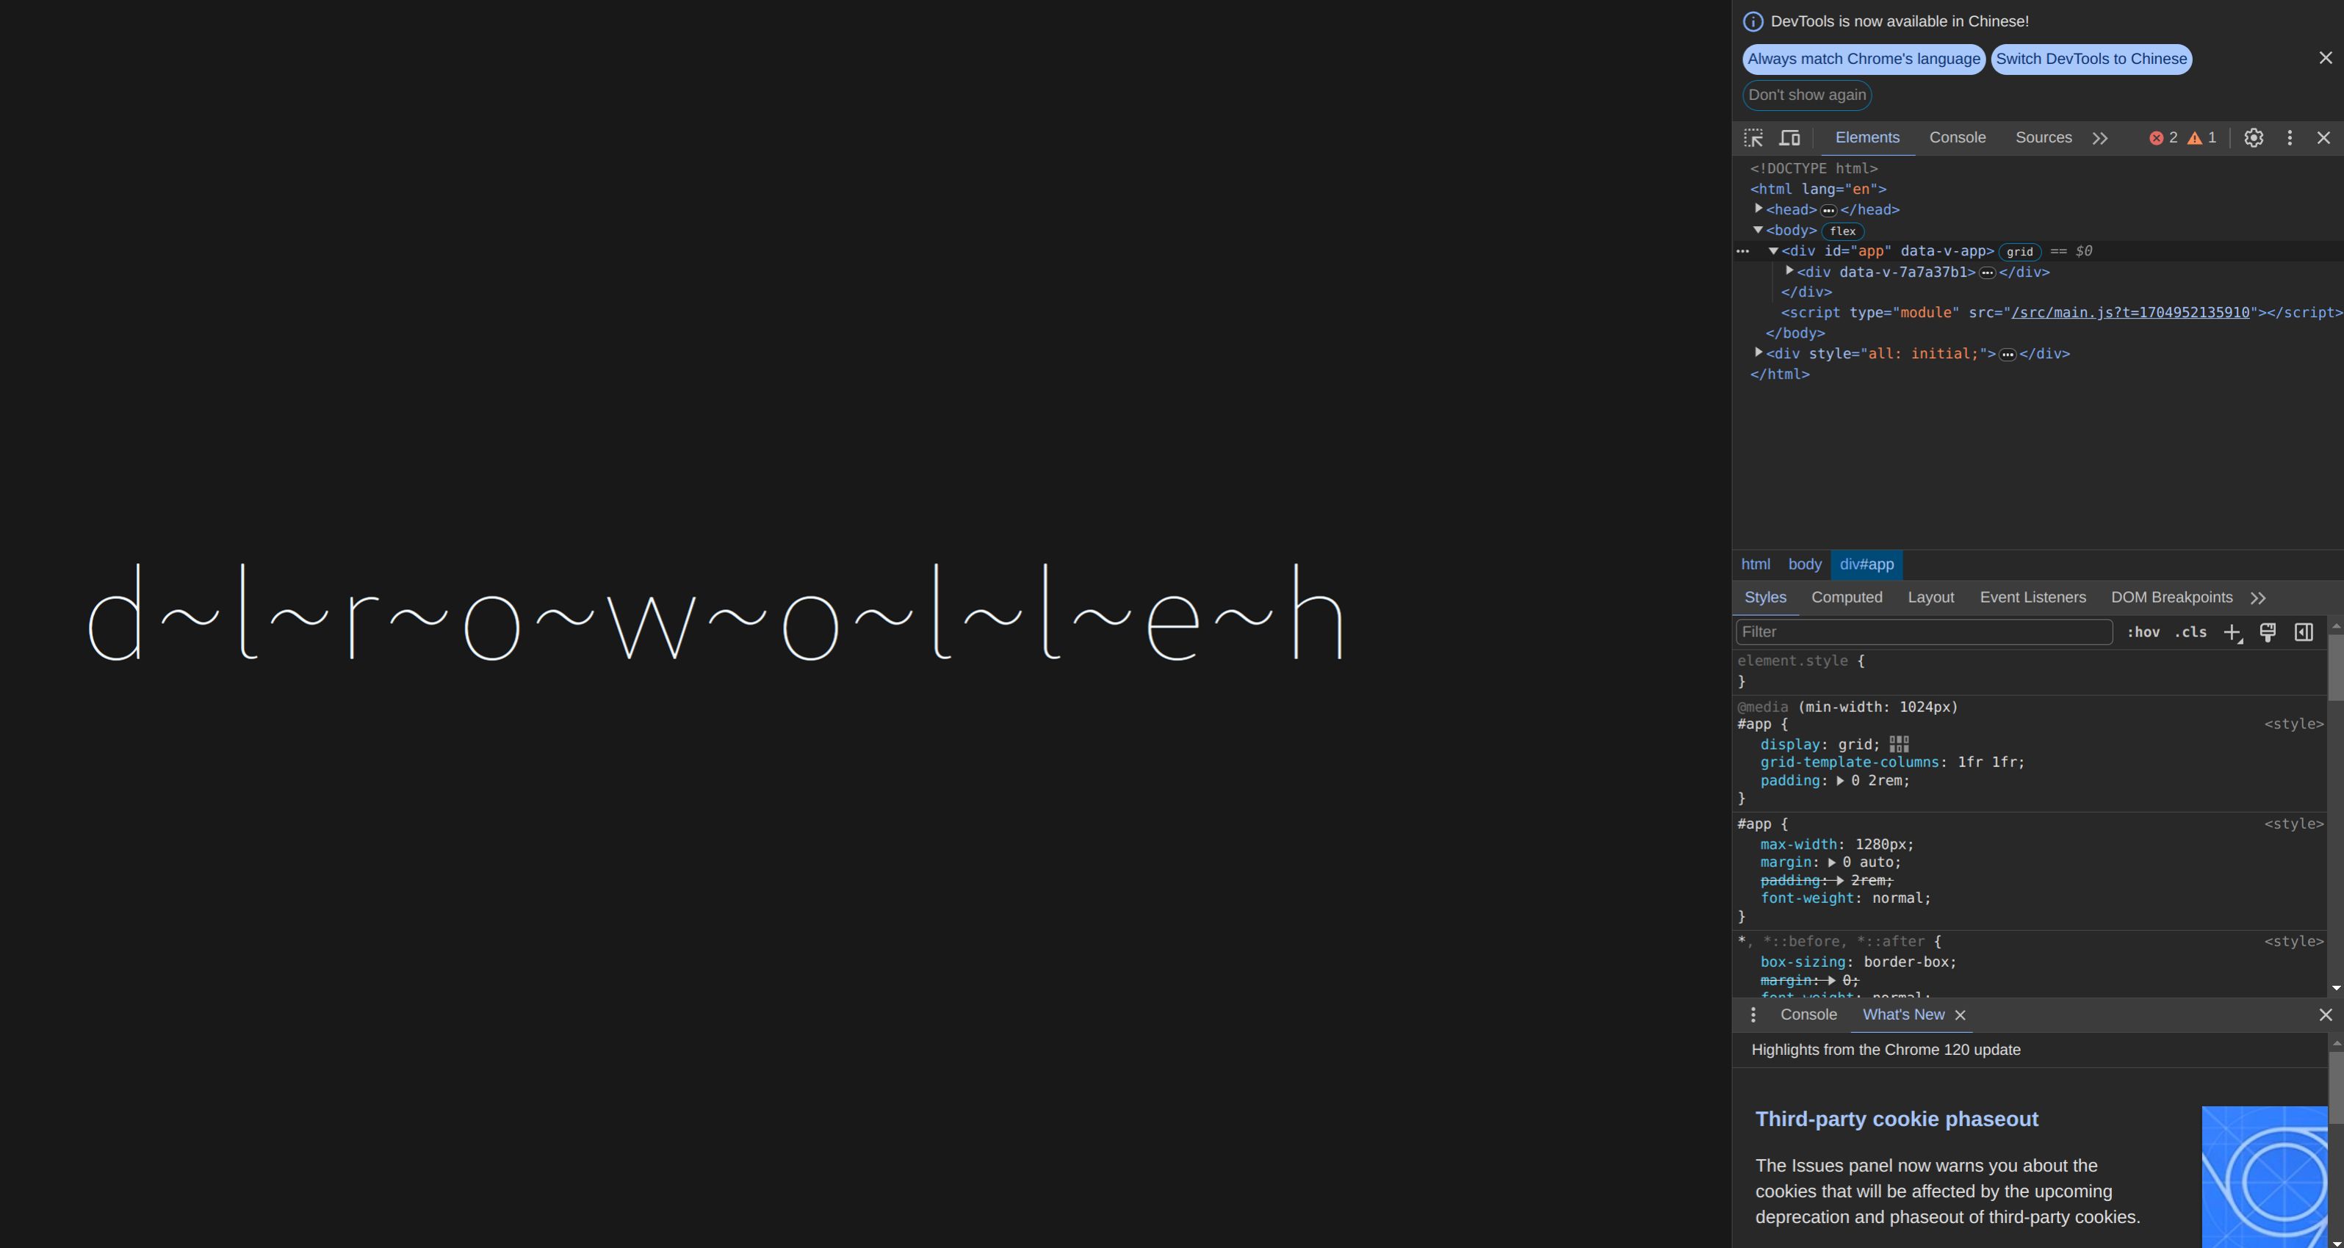Open DevTools settings gear
The width and height of the screenshot is (2344, 1248).
(x=2253, y=138)
